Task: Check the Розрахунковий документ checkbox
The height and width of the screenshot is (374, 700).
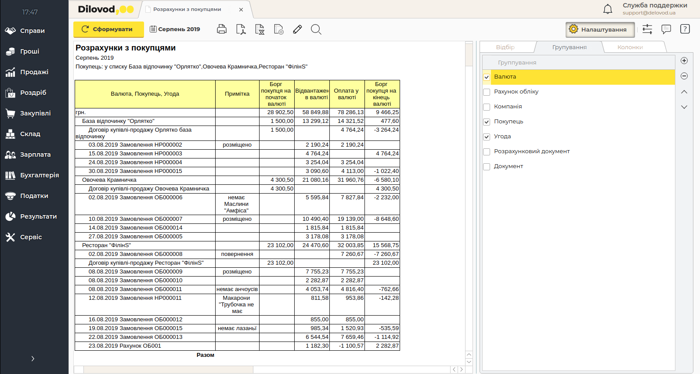Action: pyautogui.click(x=487, y=152)
